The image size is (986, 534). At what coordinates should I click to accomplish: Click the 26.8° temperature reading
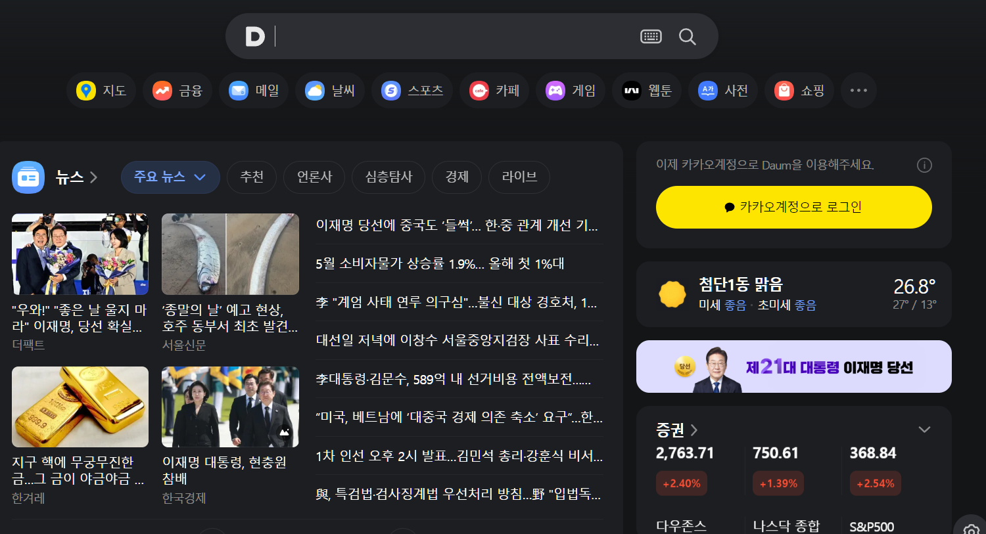pos(914,286)
